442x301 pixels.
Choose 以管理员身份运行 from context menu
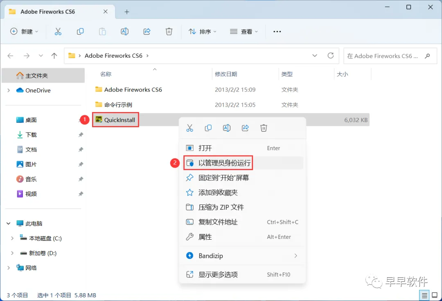[242, 163]
